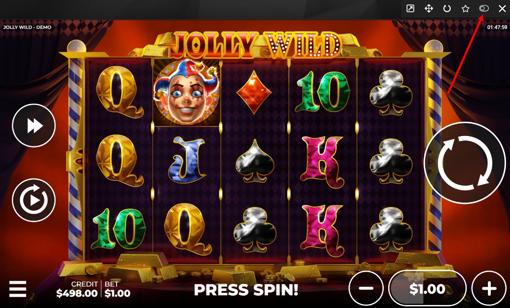The image size is (510, 308).
Task: Increase bet with the plus button
Action: 489,288
